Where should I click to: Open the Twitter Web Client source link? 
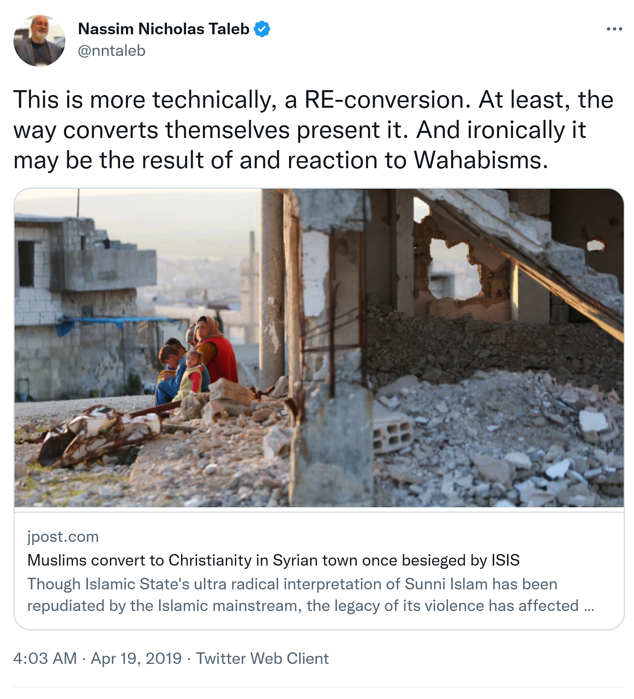click(262, 659)
